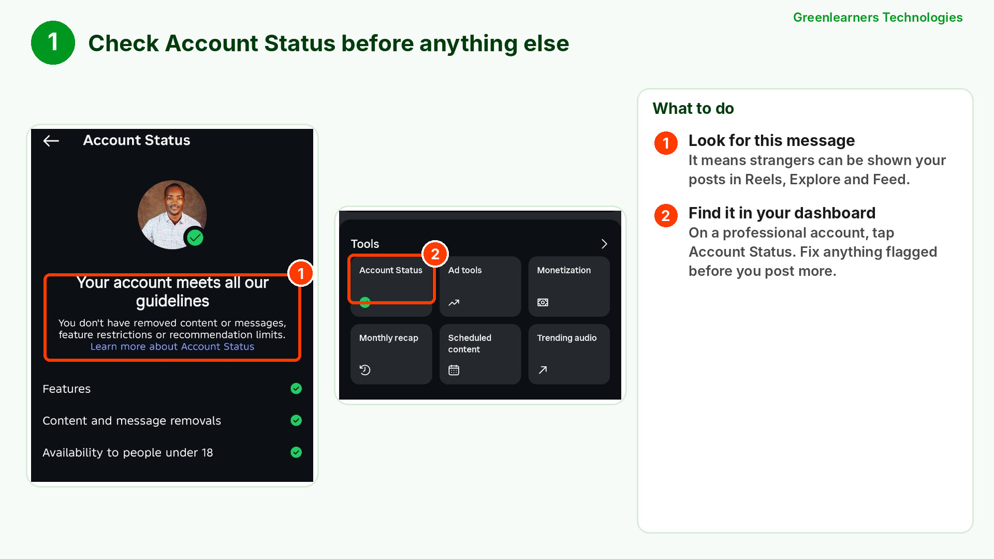The height and width of the screenshot is (559, 994).
Task: Click the calendar icon in Scheduled content
Action: pos(454,370)
